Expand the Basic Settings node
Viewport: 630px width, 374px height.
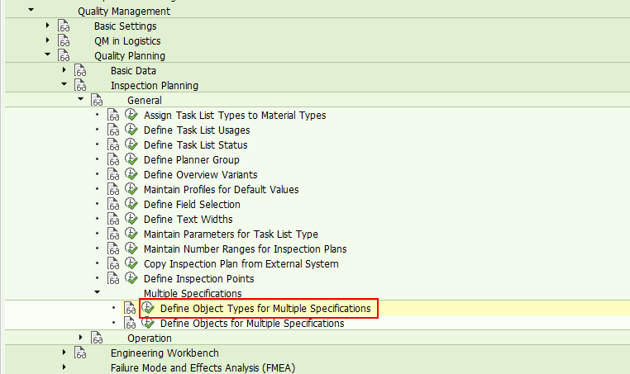48,26
